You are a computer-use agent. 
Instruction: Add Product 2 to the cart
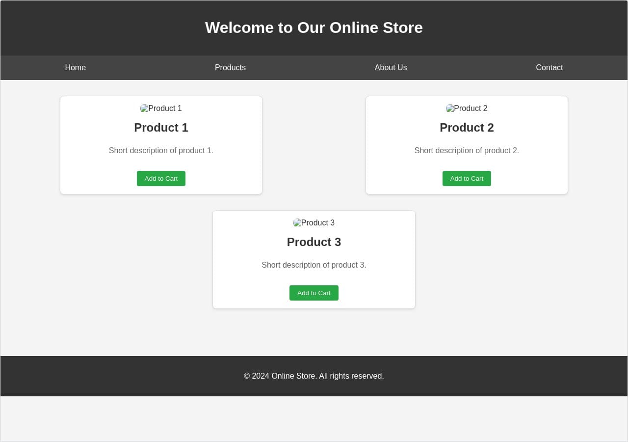[x=467, y=178]
